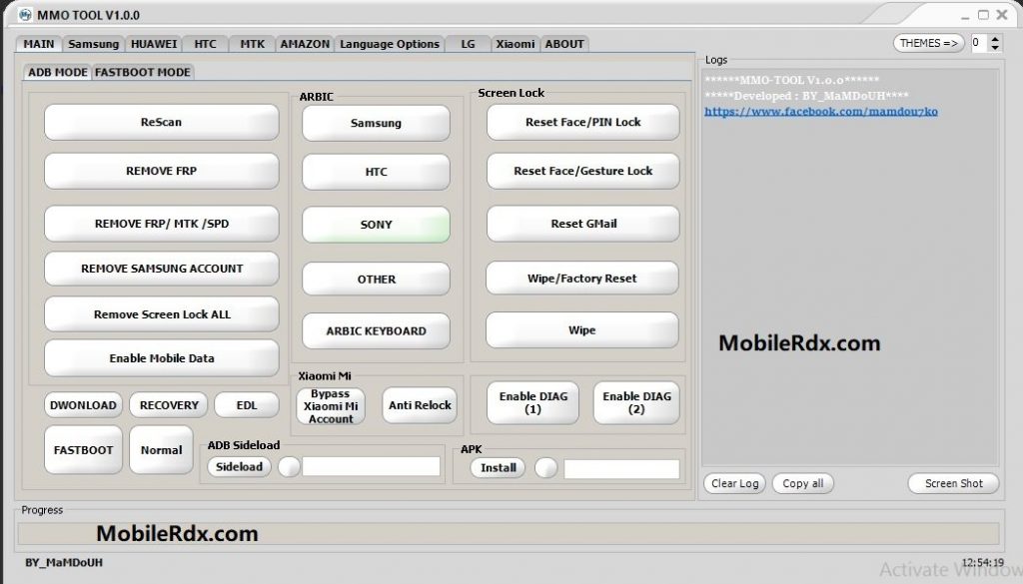Click the theme number input field

979,43
